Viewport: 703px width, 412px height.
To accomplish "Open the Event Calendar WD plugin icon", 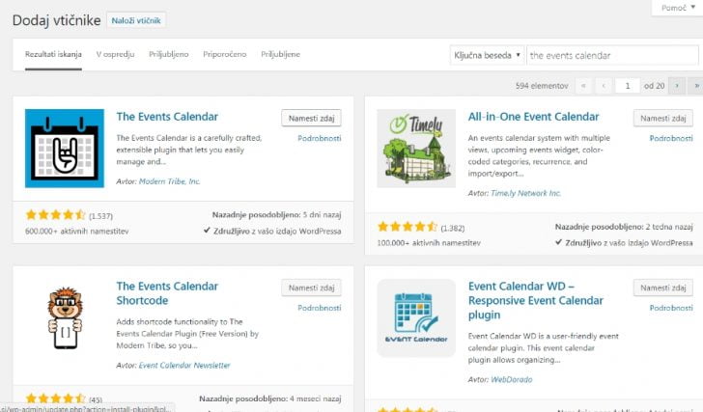I will (x=416, y=318).
